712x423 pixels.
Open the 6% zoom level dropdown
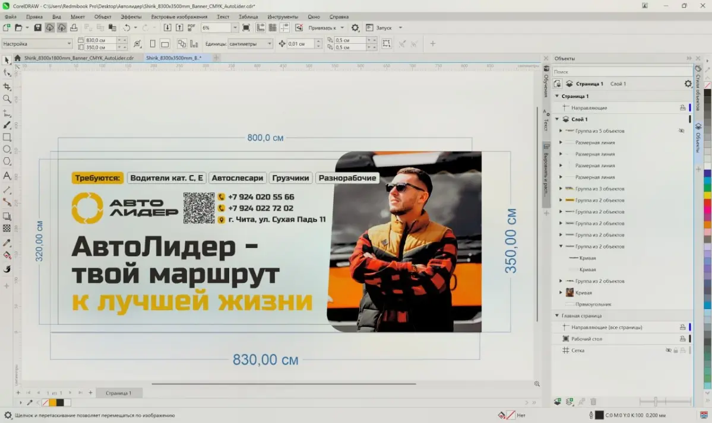click(x=235, y=28)
